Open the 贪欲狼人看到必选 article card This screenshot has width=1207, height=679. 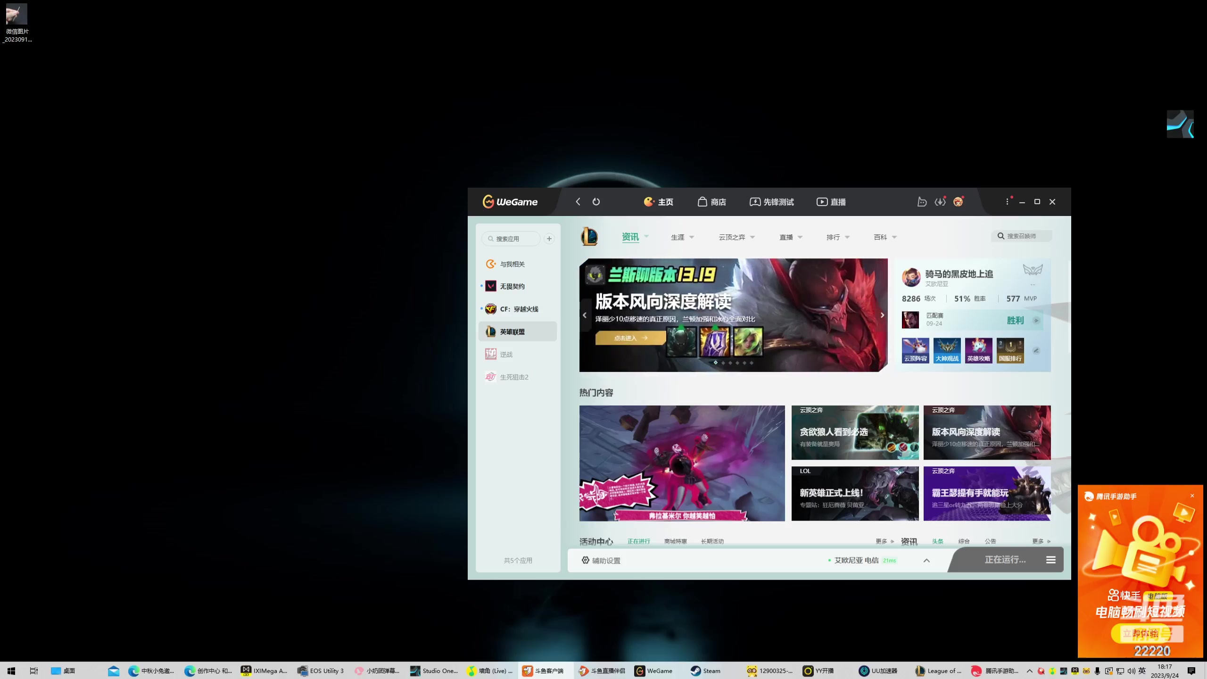tap(855, 432)
